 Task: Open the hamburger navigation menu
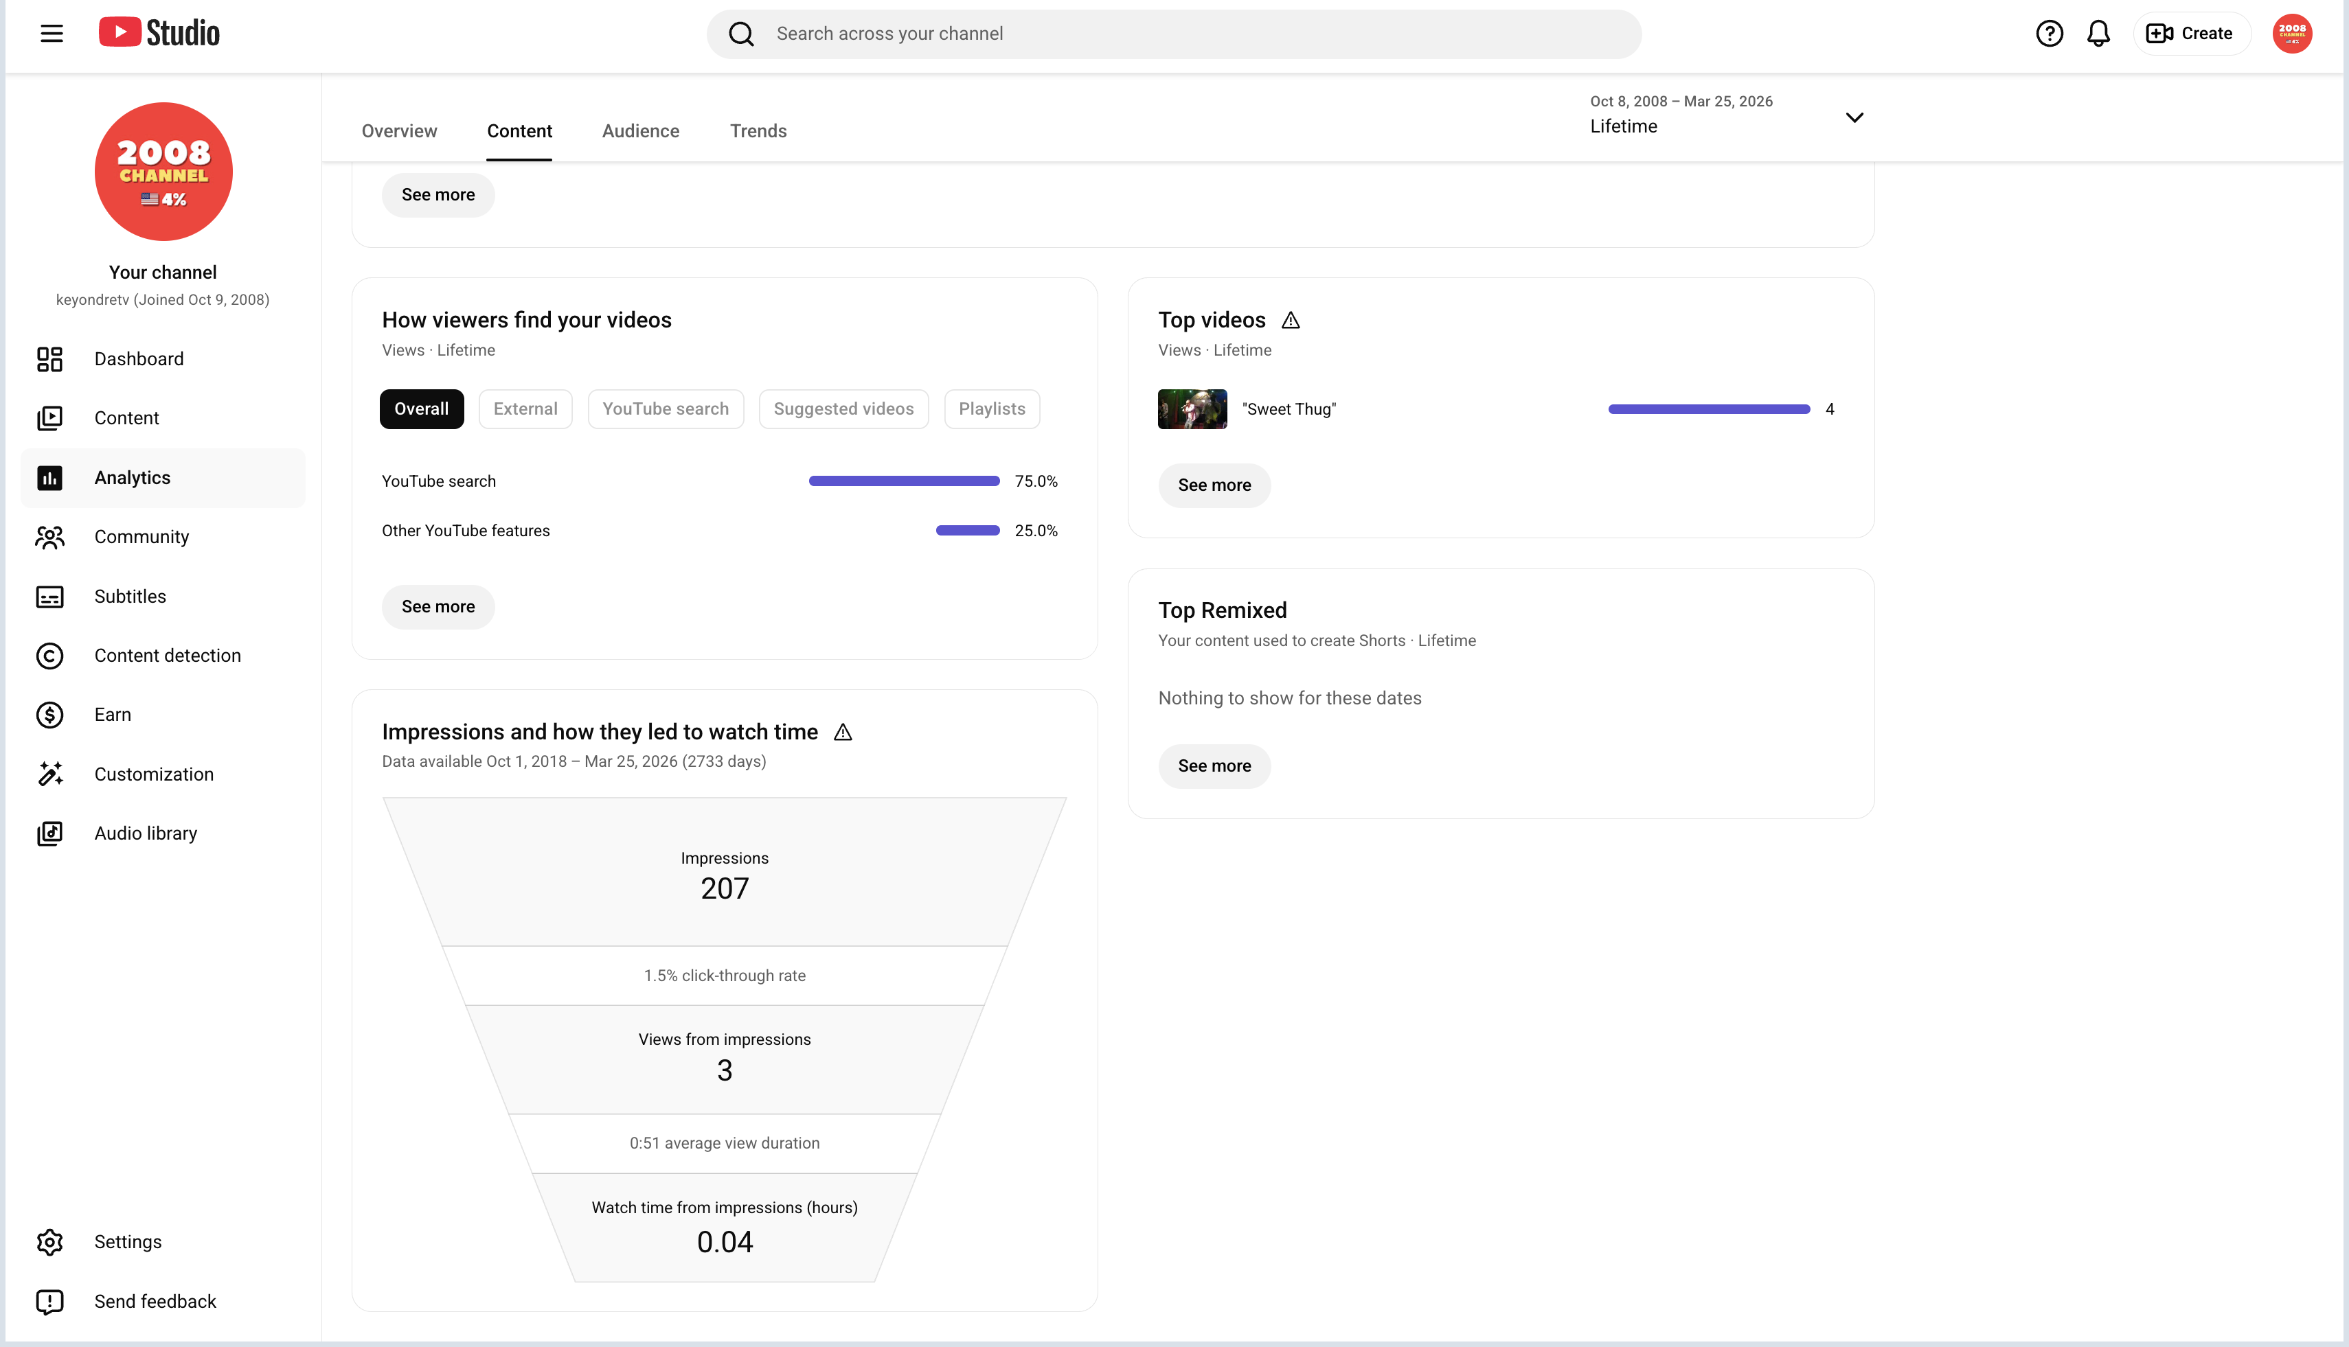point(52,34)
